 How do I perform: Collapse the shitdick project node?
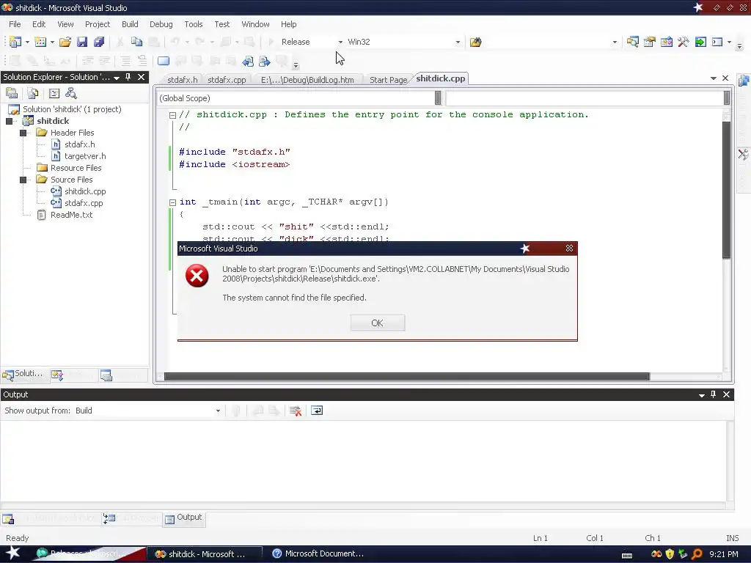(x=9, y=121)
